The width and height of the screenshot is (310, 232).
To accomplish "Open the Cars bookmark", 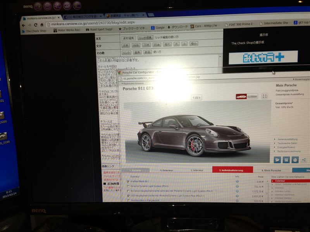I will [204, 26].
